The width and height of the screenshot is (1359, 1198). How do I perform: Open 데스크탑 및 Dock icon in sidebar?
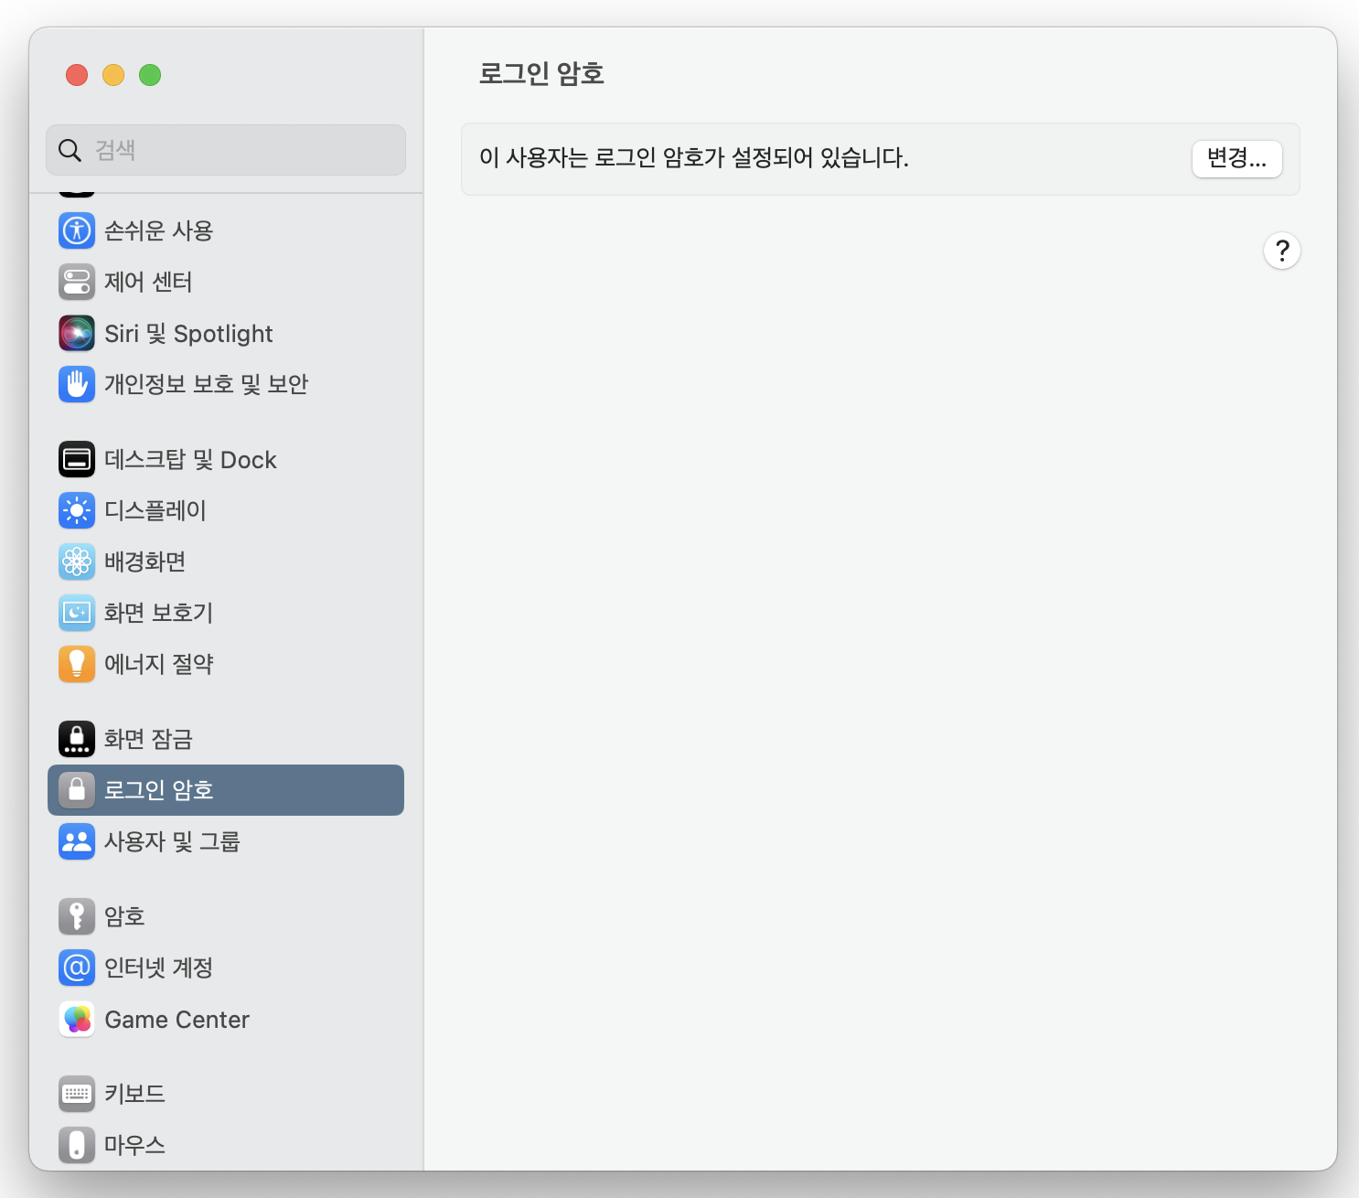[77, 459]
